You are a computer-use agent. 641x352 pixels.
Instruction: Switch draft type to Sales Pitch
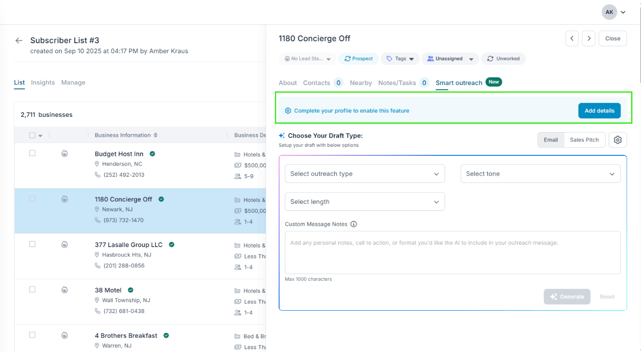tap(584, 140)
